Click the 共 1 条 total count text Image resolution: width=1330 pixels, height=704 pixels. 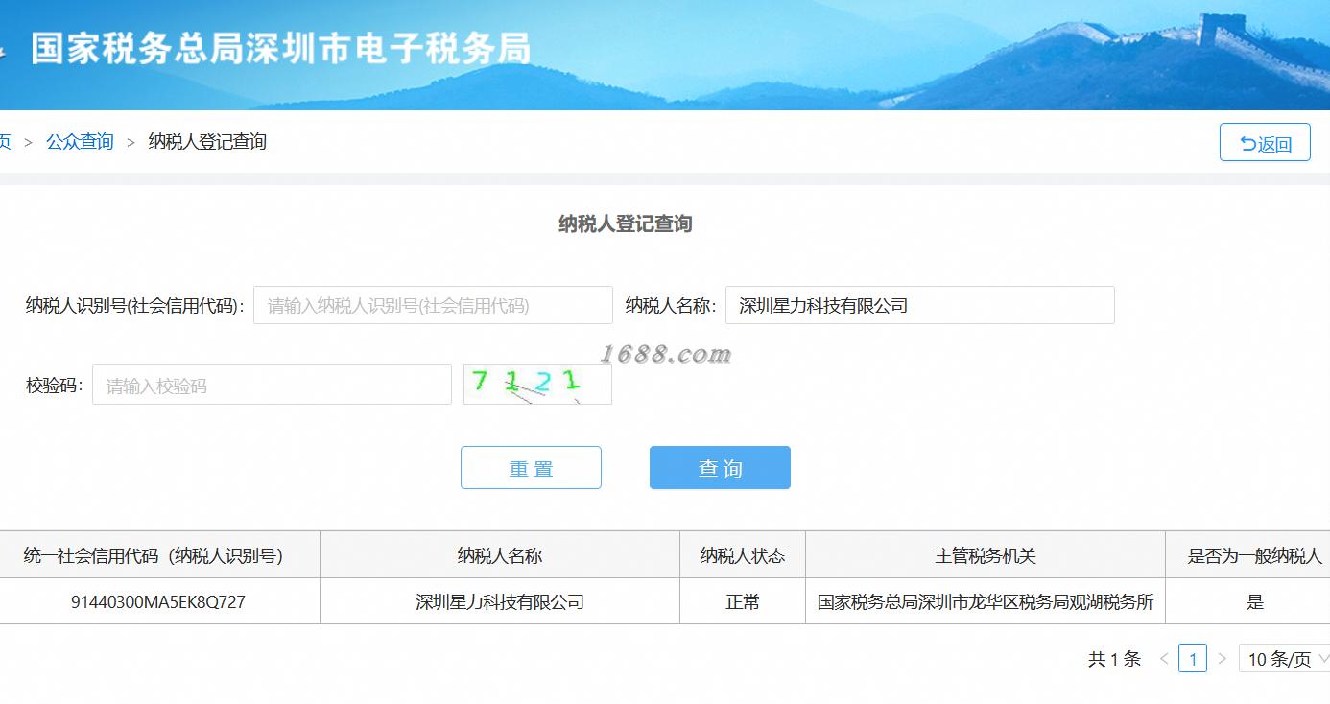tap(1114, 659)
